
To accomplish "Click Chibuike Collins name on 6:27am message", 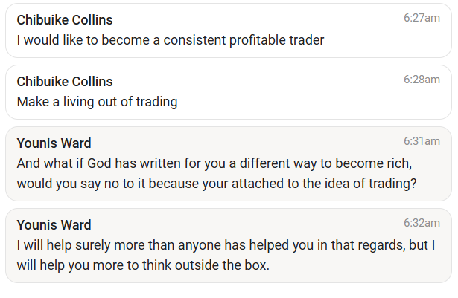I will point(65,20).
